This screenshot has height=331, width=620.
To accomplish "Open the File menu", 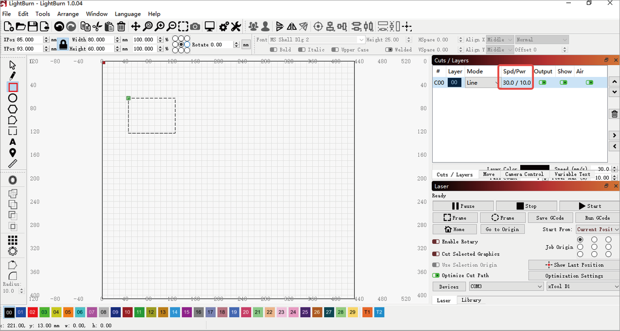I will tap(6, 14).
